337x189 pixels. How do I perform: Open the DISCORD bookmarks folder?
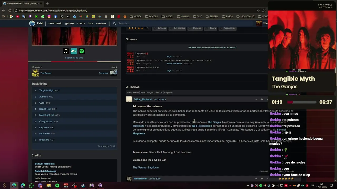(x=152, y=16)
